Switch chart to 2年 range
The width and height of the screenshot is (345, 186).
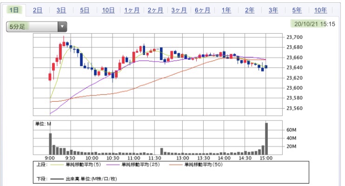pyautogui.click(x=250, y=10)
